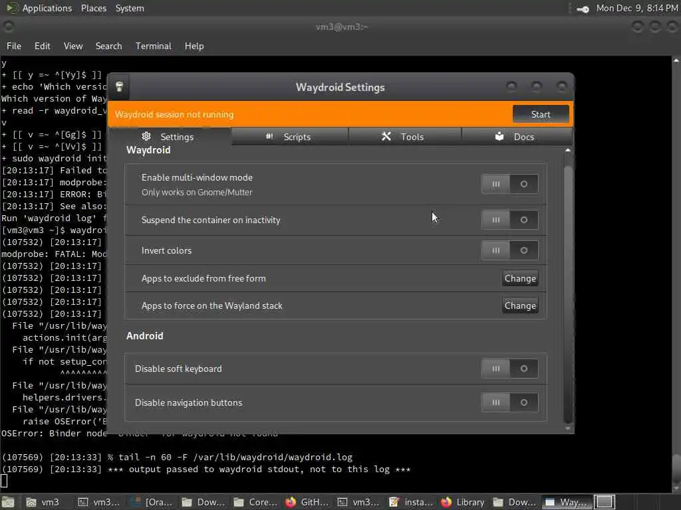Click the Settings tab gear icon
This screenshot has height=510, width=681.
click(146, 136)
